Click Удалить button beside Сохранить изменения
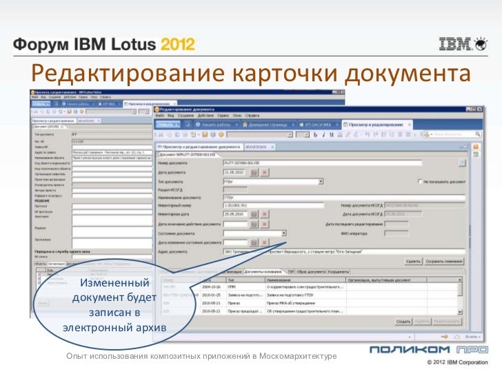502x376 pixels. tap(413, 261)
